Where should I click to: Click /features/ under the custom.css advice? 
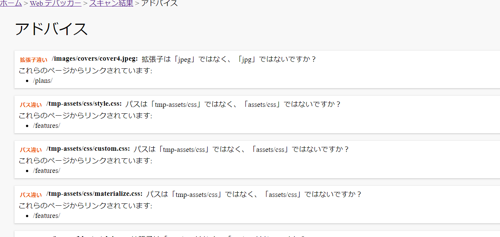click(47, 171)
